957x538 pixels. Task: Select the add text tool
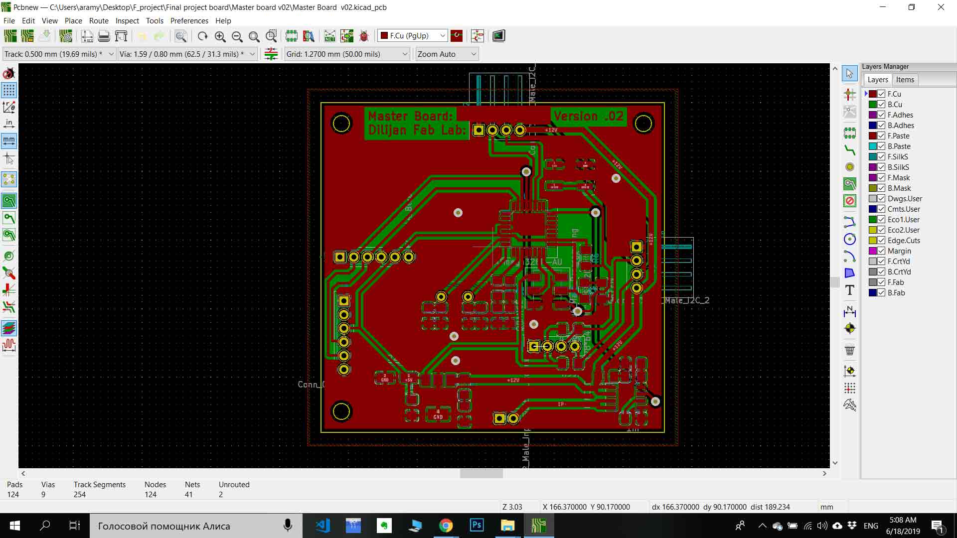(850, 290)
